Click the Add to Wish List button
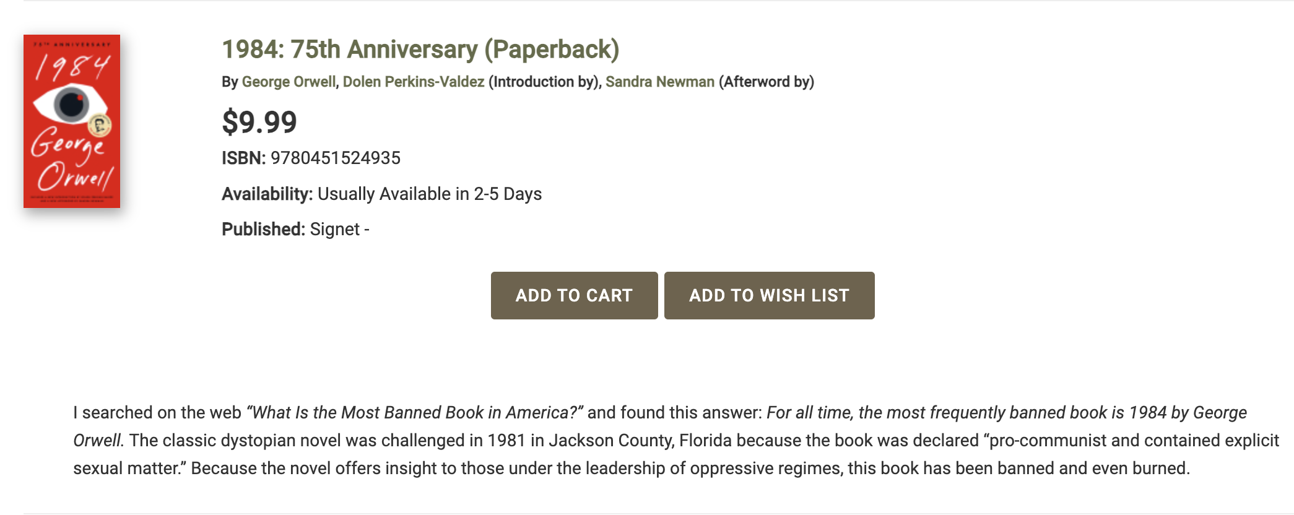Screen dimensions: 1294x515 [x=770, y=295]
